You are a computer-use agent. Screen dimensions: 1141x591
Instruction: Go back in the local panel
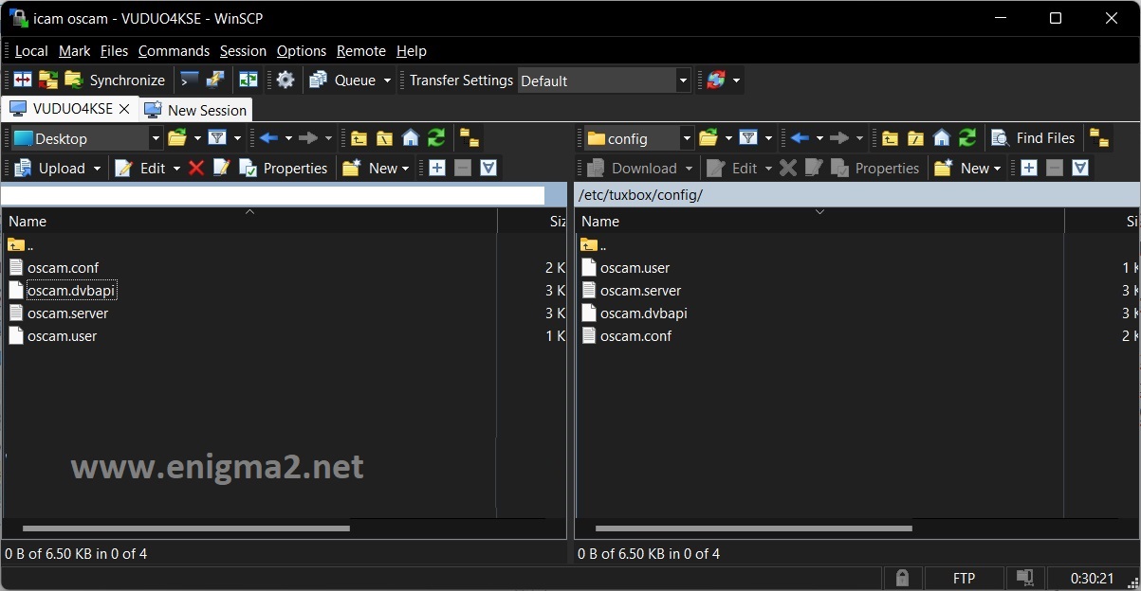click(268, 138)
